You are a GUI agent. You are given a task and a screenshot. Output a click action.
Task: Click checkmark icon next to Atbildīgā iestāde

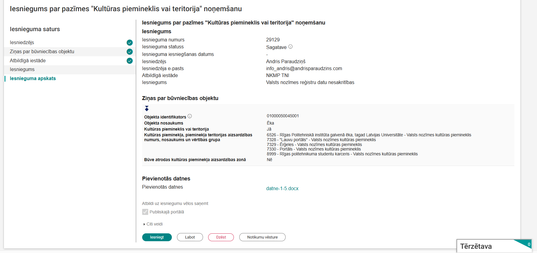click(x=130, y=61)
